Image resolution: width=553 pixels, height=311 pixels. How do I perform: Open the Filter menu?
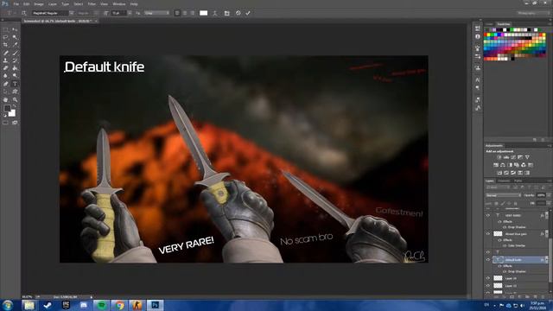pyautogui.click(x=92, y=3)
